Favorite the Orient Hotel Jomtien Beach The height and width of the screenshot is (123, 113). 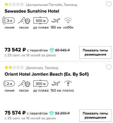coord(109,67)
